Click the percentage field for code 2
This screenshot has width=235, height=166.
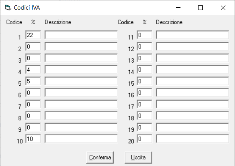click(33, 46)
